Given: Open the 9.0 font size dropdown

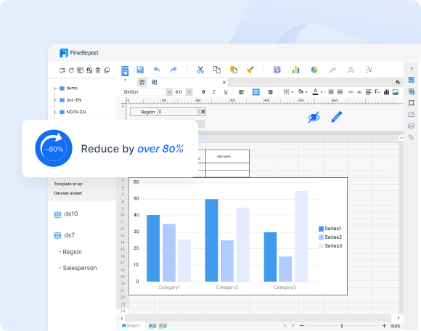Looking at the screenshot, I should [x=189, y=92].
